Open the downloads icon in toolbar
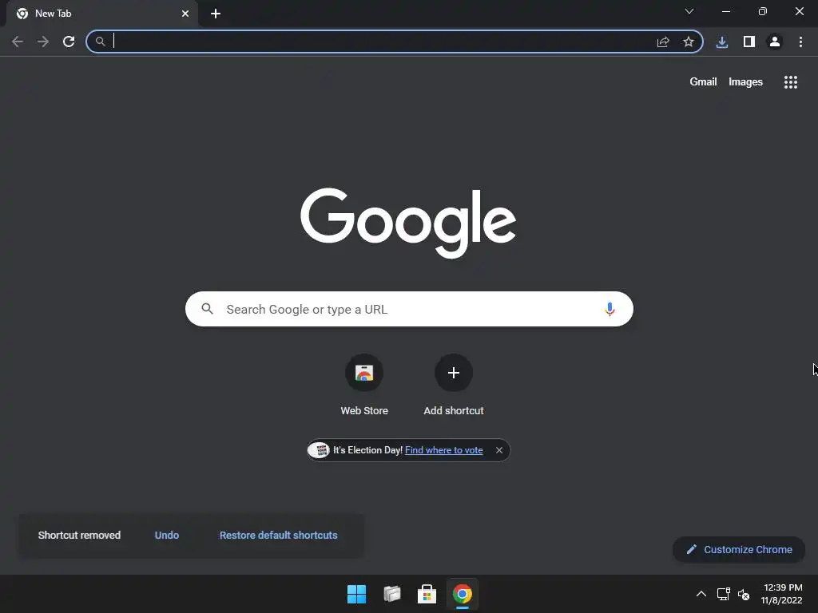Image resolution: width=818 pixels, height=613 pixels. pyautogui.click(x=722, y=42)
